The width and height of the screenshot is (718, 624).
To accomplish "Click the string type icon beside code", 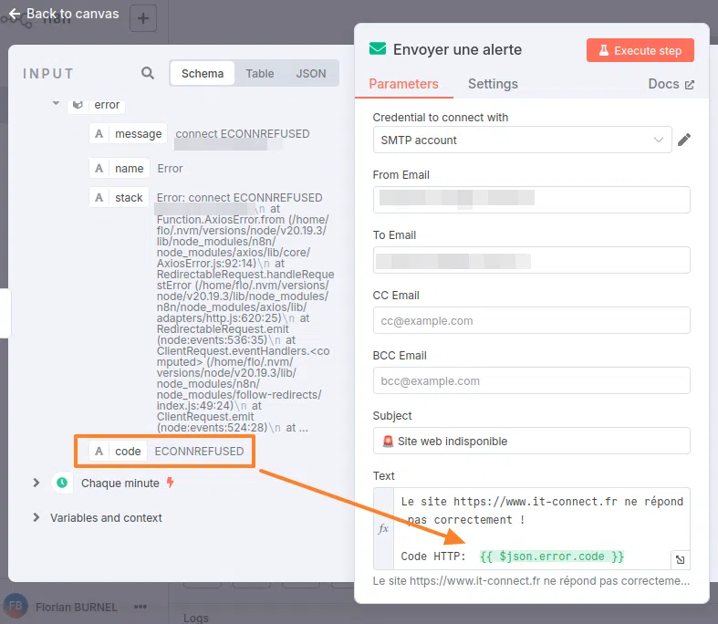I will 99,451.
